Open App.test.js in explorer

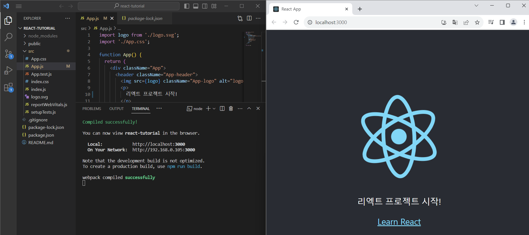point(46,74)
